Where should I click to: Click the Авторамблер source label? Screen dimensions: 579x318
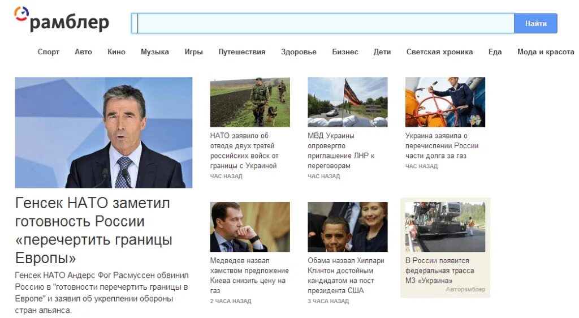pos(465,289)
